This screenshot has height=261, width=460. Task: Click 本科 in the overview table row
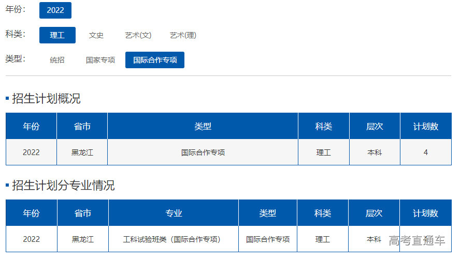[375, 152]
